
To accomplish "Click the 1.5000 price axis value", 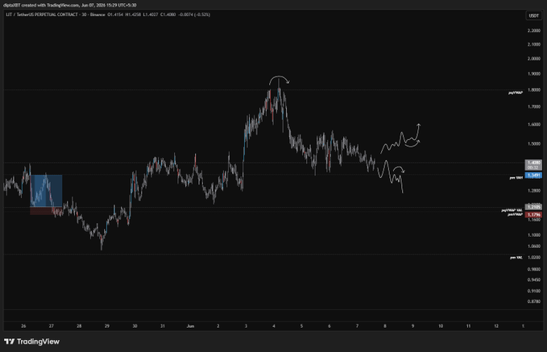I will [x=534, y=143].
